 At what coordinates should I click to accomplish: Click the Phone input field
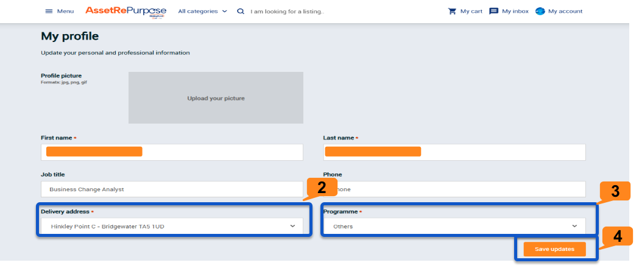454,189
